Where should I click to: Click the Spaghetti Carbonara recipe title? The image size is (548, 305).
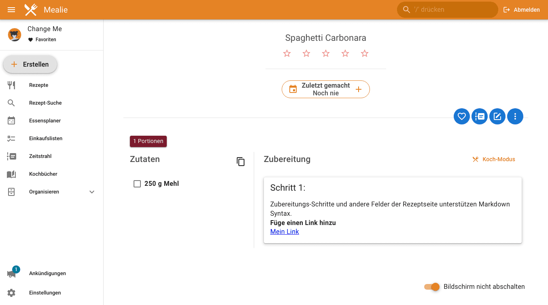pyautogui.click(x=326, y=38)
